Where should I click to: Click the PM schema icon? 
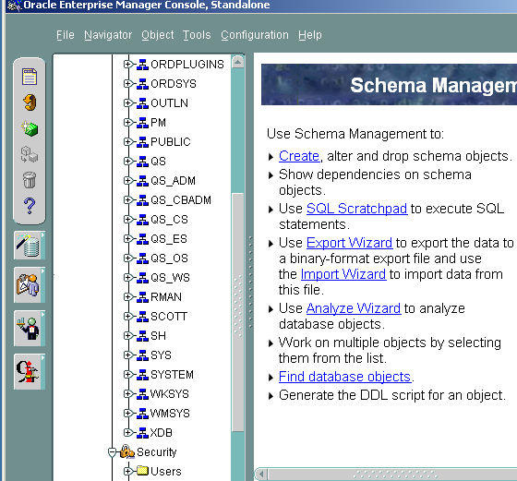[x=142, y=123]
